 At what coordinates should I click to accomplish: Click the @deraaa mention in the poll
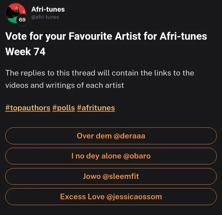click(129, 136)
